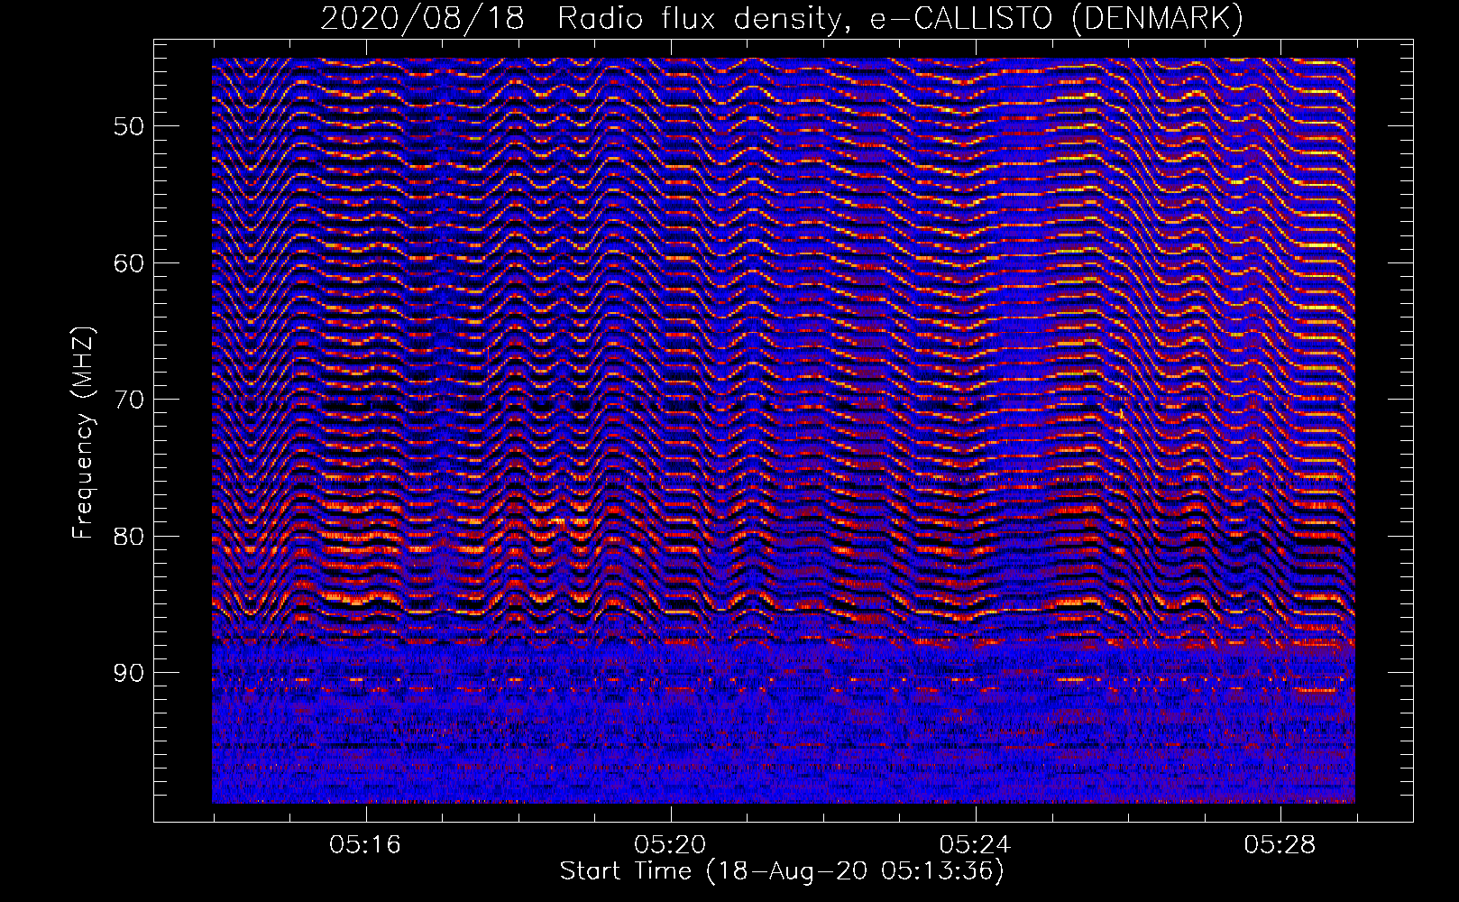Click the 70 MHz frequency tick label
The width and height of the screenshot is (1459, 902).
pos(129,400)
